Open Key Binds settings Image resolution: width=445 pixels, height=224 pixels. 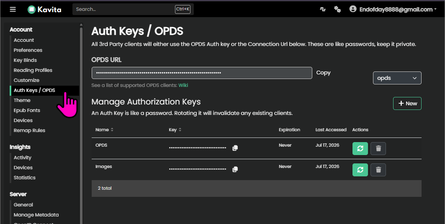click(25, 60)
